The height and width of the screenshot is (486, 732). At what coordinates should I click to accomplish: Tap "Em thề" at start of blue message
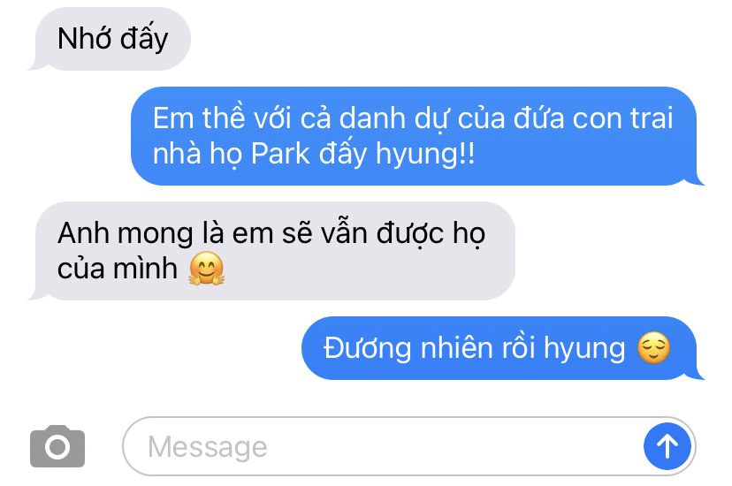pyautogui.click(x=199, y=118)
